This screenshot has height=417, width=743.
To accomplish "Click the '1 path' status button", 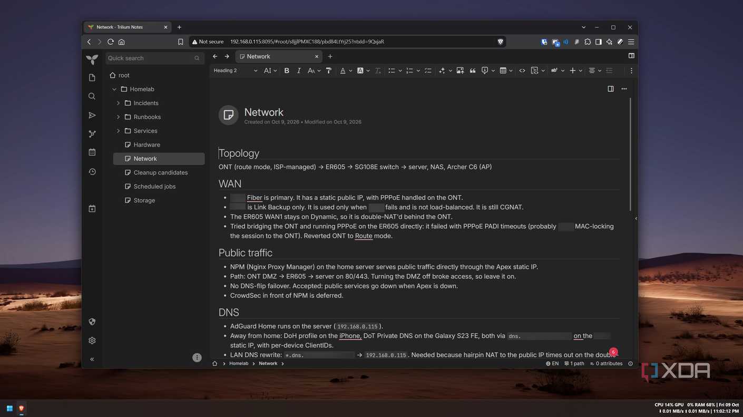I will click(x=574, y=363).
